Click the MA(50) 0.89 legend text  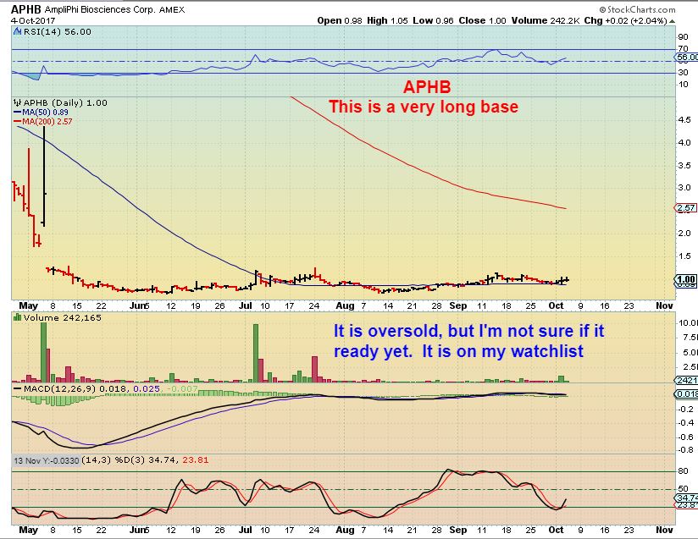click(46, 113)
